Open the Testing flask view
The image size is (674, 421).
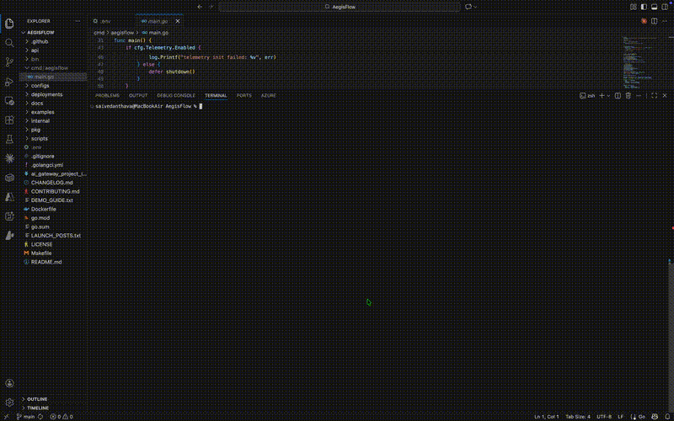coord(9,139)
